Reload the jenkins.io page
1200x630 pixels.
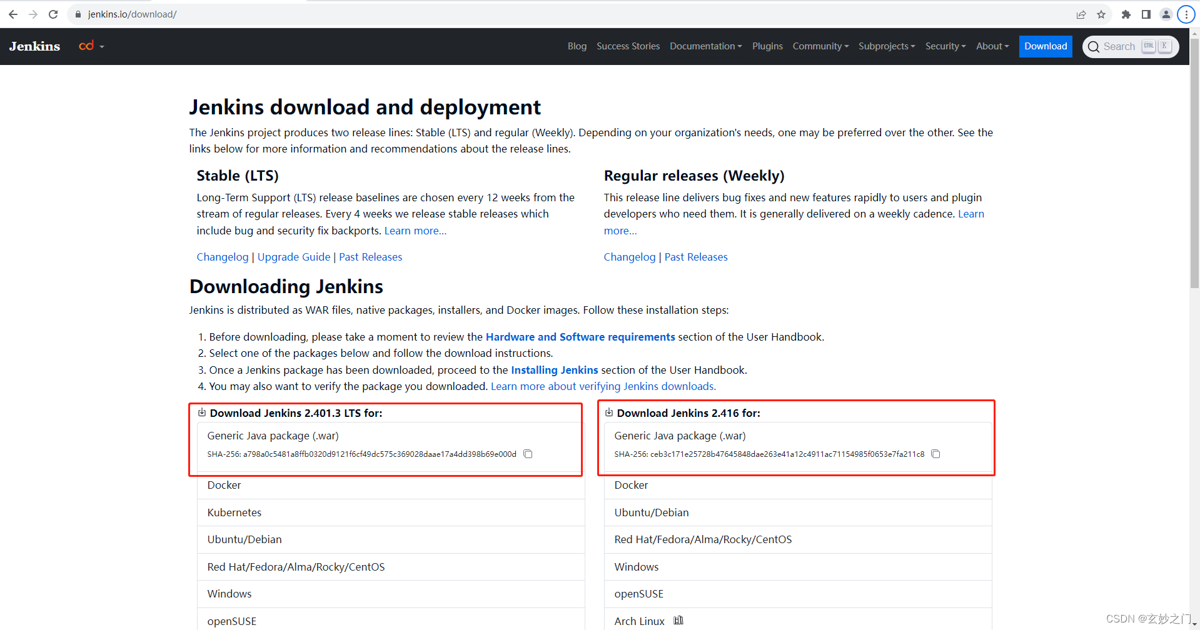53,14
